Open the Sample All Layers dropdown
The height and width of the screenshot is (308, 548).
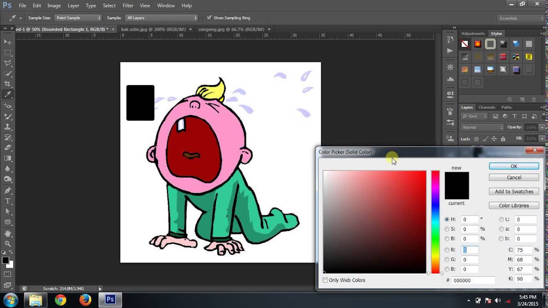coord(161,18)
